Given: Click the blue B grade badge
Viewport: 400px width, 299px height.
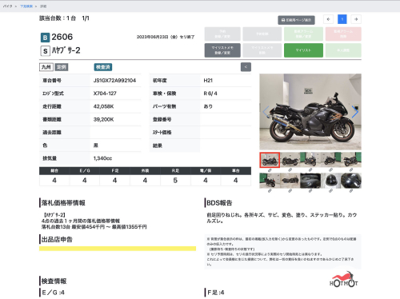Looking at the screenshot, I should (45, 38).
